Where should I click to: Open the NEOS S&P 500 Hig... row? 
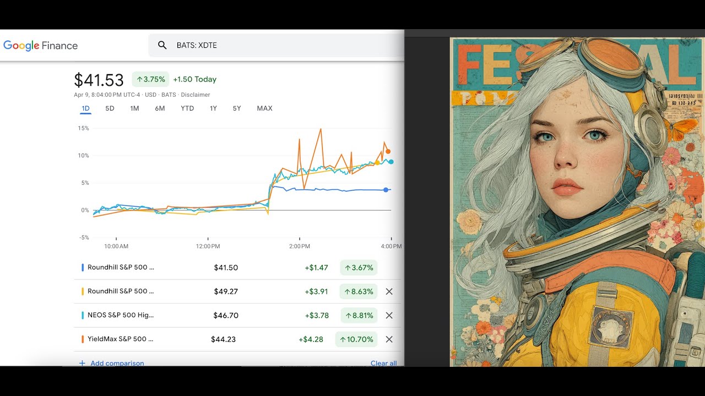click(x=237, y=316)
